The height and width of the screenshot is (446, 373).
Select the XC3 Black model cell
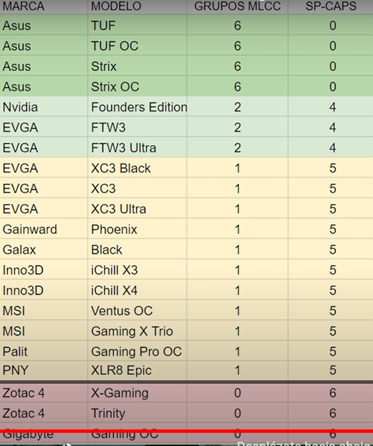click(137, 168)
